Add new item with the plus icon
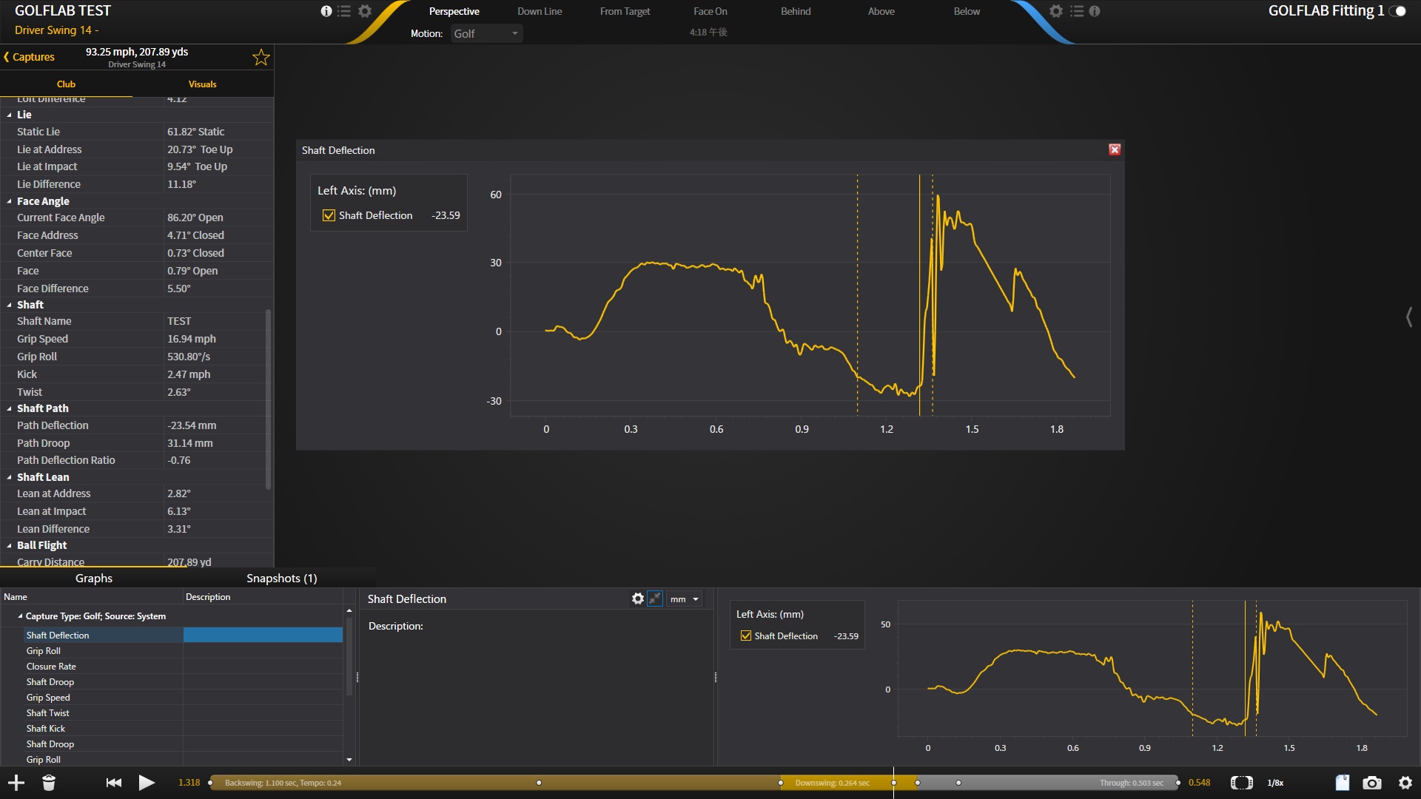The width and height of the screenshot is (1421, 799). [16, 783]
